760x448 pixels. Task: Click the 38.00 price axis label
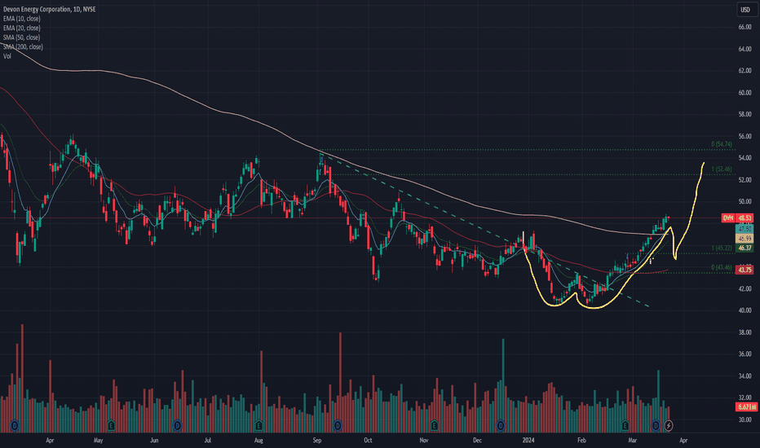point(745,332)
